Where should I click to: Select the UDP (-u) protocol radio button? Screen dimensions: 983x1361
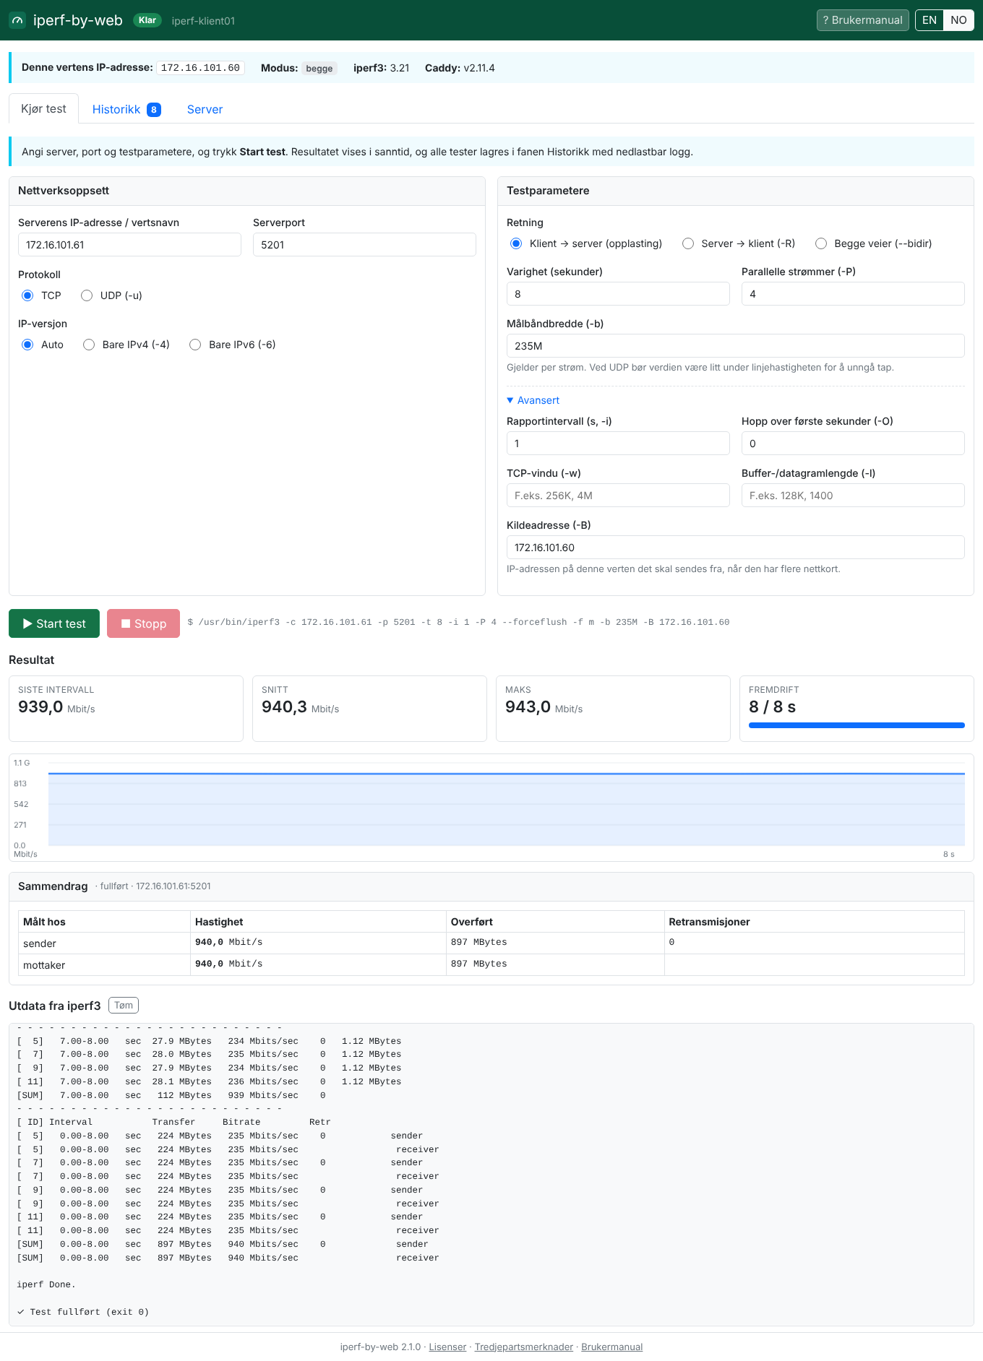[87, 295]
